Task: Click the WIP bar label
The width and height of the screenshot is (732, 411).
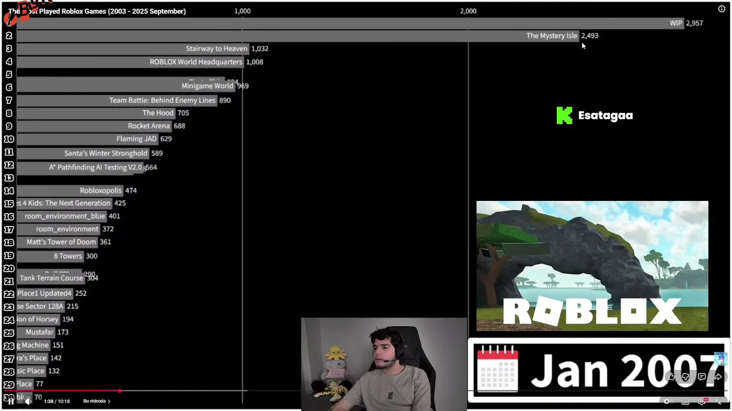Action: tap(676, 23)
